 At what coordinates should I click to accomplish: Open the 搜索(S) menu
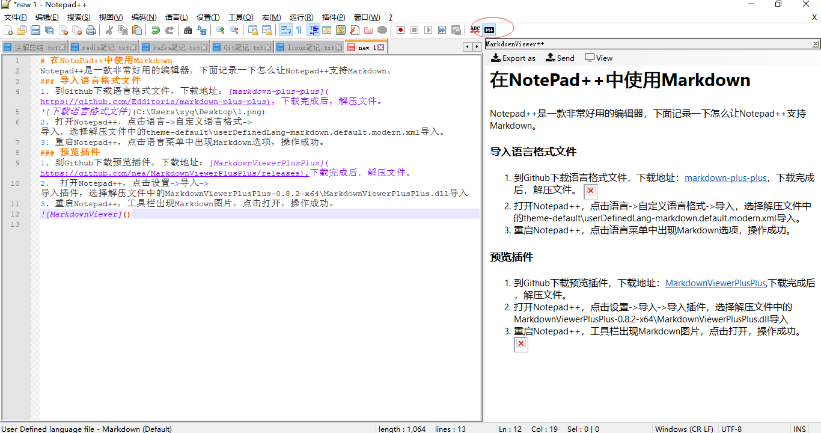tap(79, 17)
